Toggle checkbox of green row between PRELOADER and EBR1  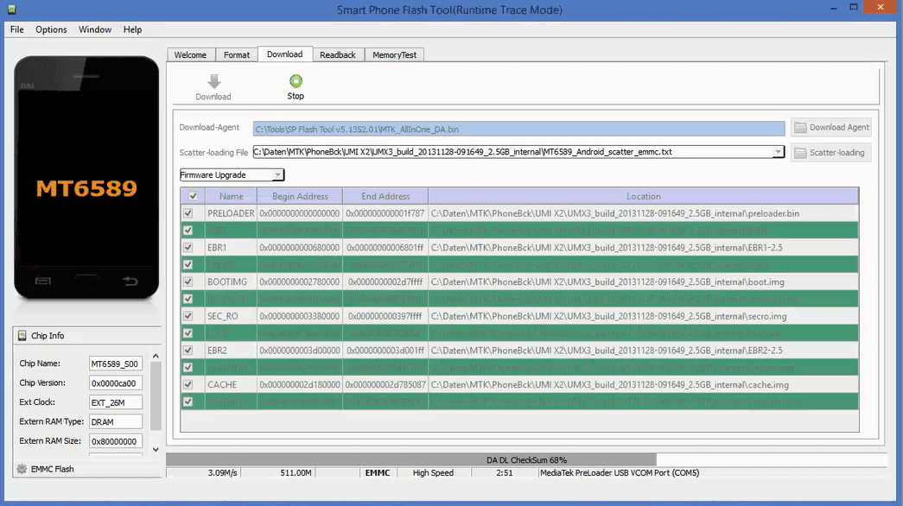pyautogui.click(x=188, y=231)
